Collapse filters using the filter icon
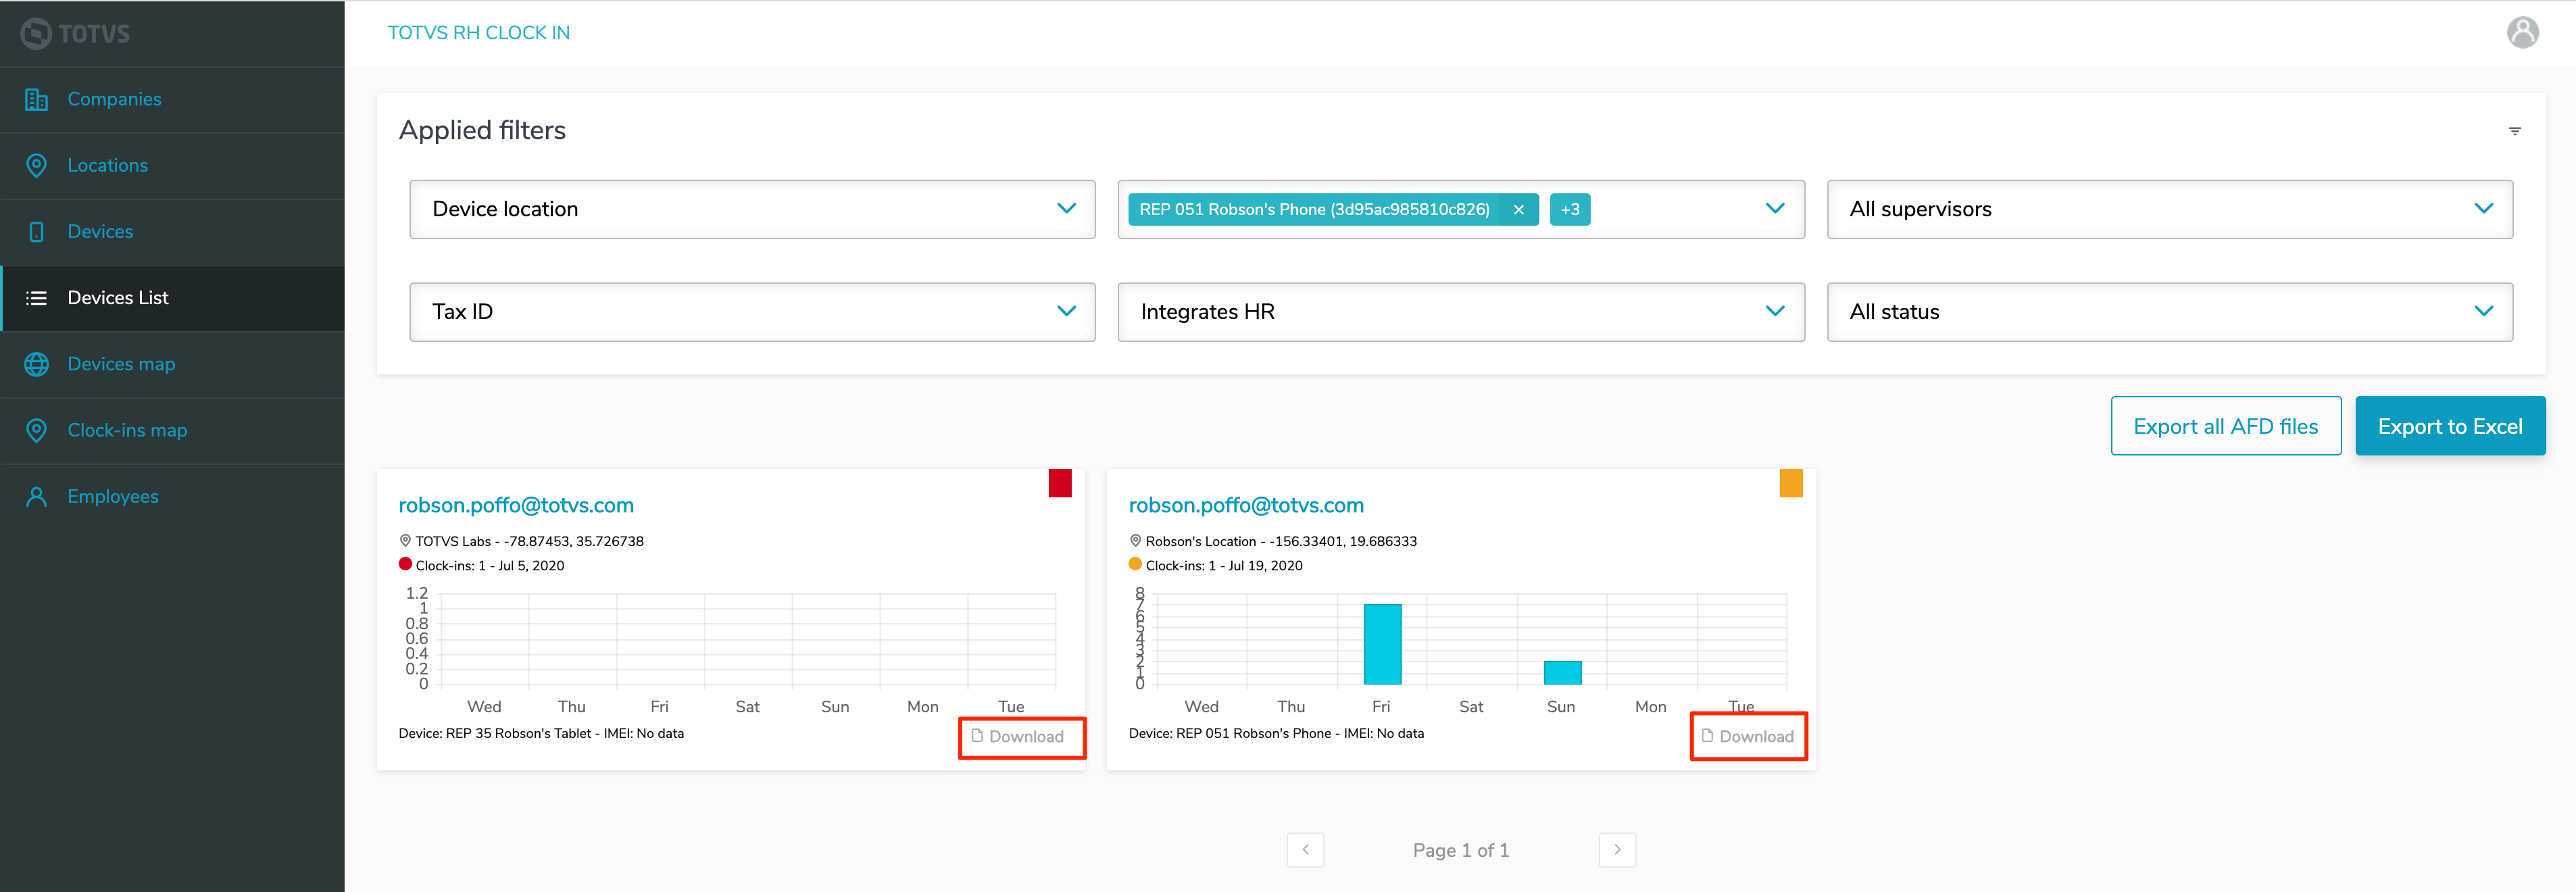The image size is (2576, 892). tap(2514, 131)
